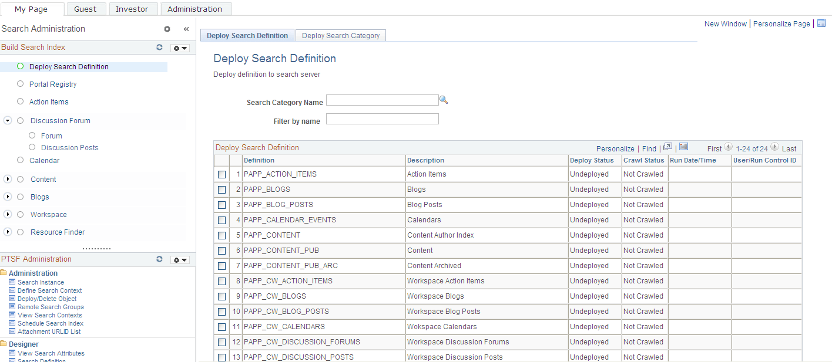This screenshot has width=832, height=362.
Task: Expand the Resource Finder tree node
Action: tap(8, 232)
